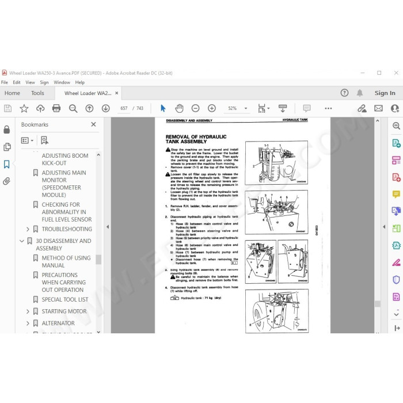This screenshot has width=403, height=403.
Task: Click the Sign In button
Action: (x=385, y=93)
